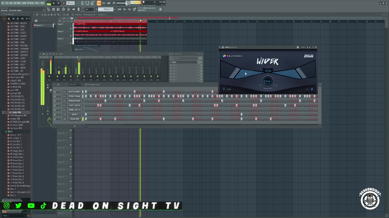Open the channel rack options arrow
The image size is (389, 218).
click(54, 84)
